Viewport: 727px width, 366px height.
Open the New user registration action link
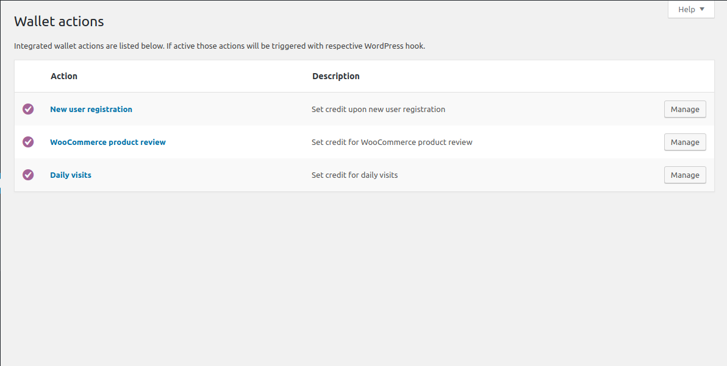click(x=91, y=109)
